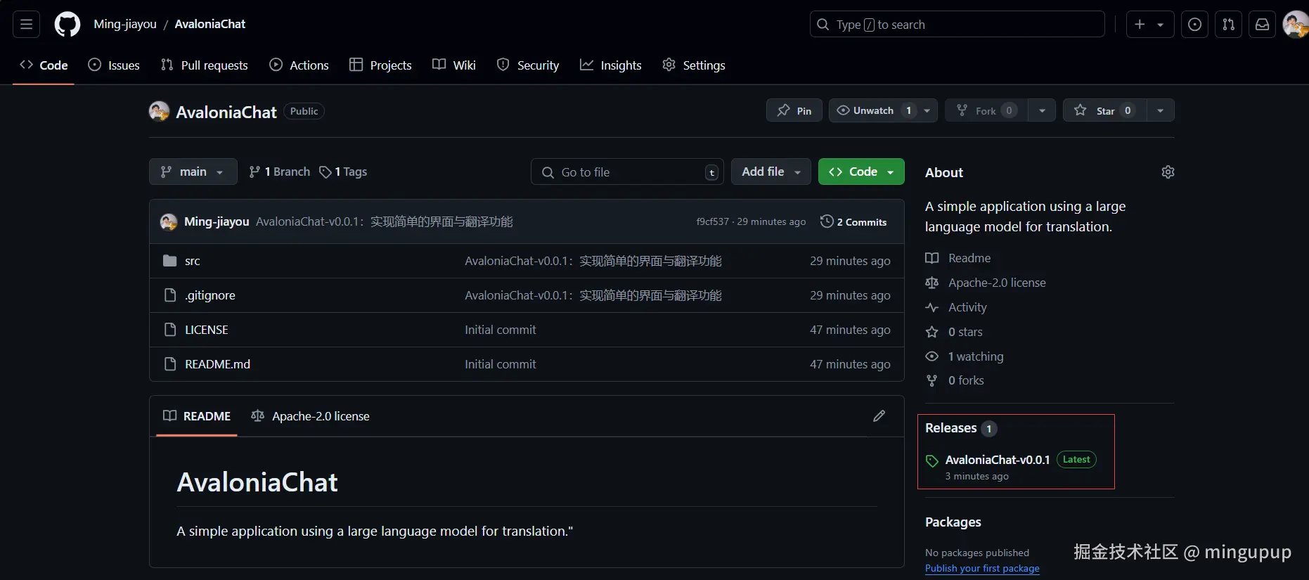View the 0 stars link

click(954, 332)
